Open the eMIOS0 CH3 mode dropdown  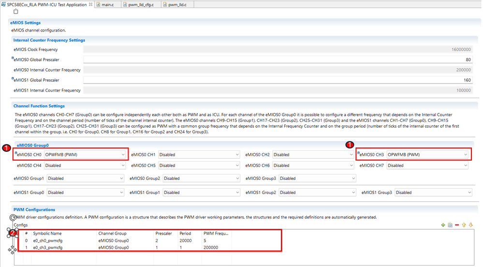click(427, 154)
